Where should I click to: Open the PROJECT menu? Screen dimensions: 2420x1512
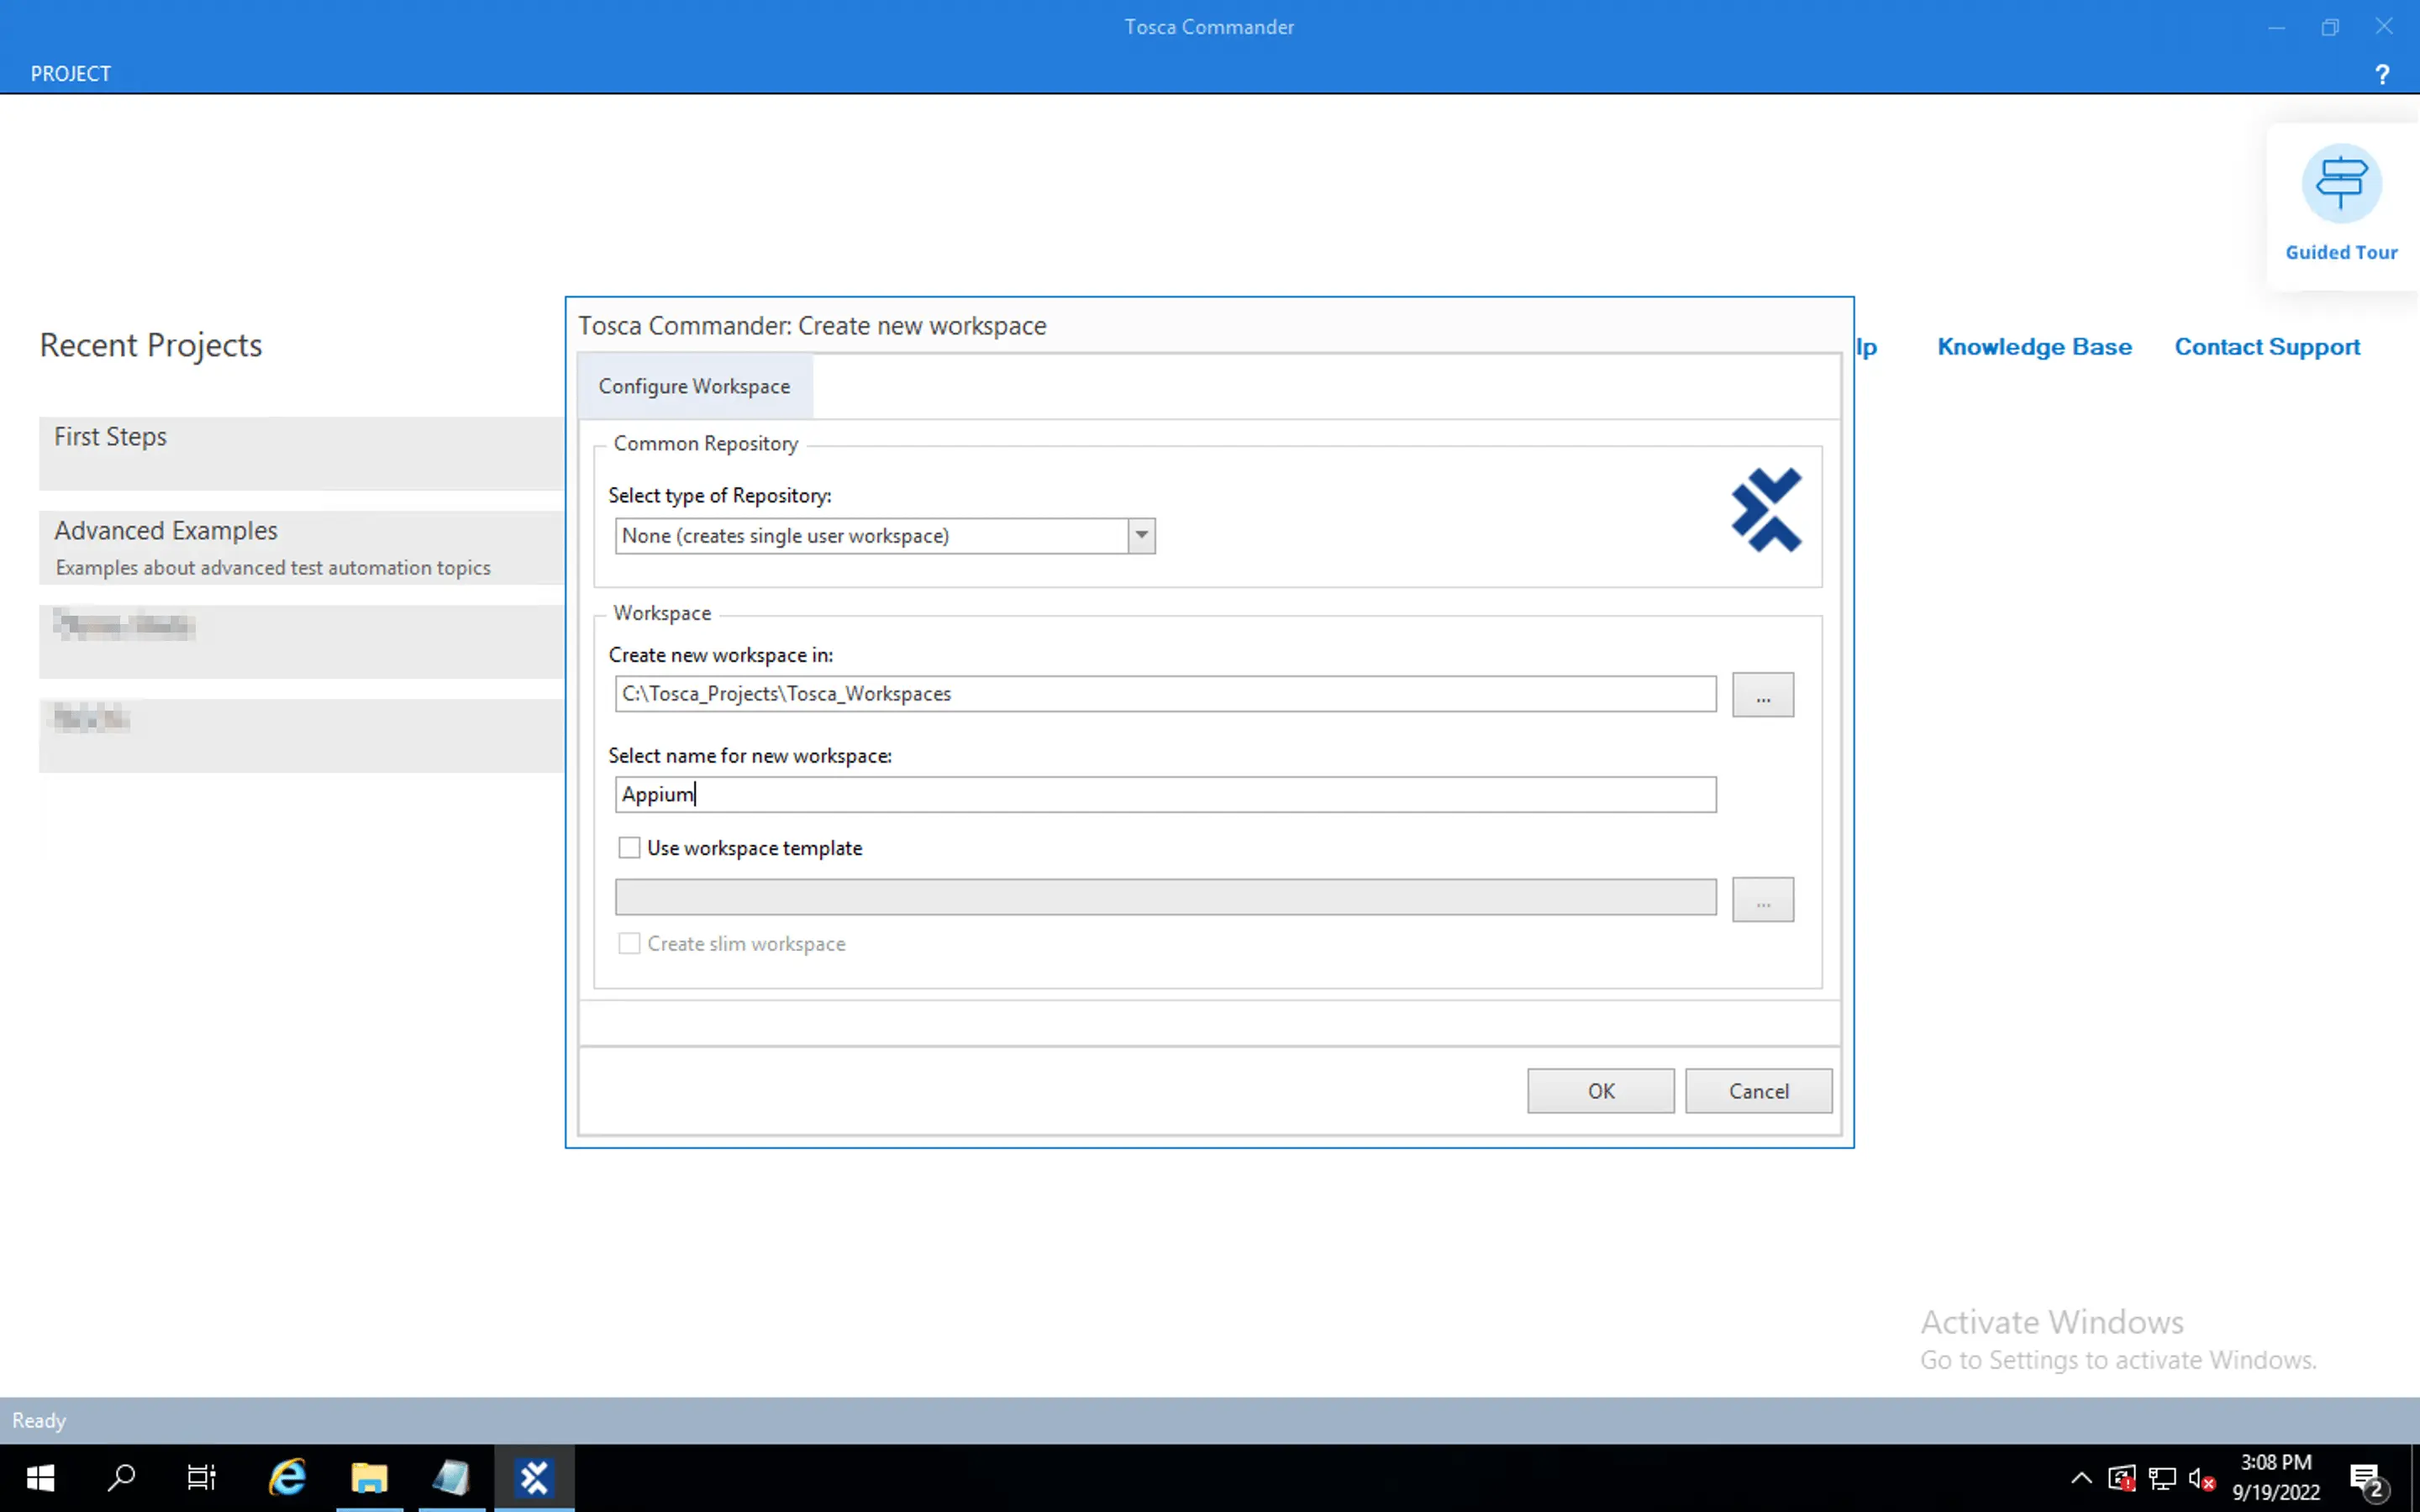click(70, 74)
